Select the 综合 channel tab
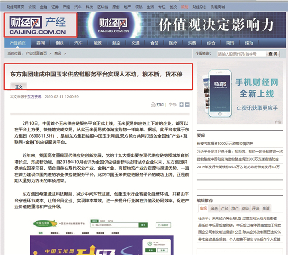 tap(211, 43)
